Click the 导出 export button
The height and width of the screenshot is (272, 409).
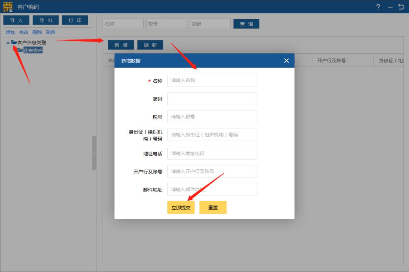(x=45, y=20)
